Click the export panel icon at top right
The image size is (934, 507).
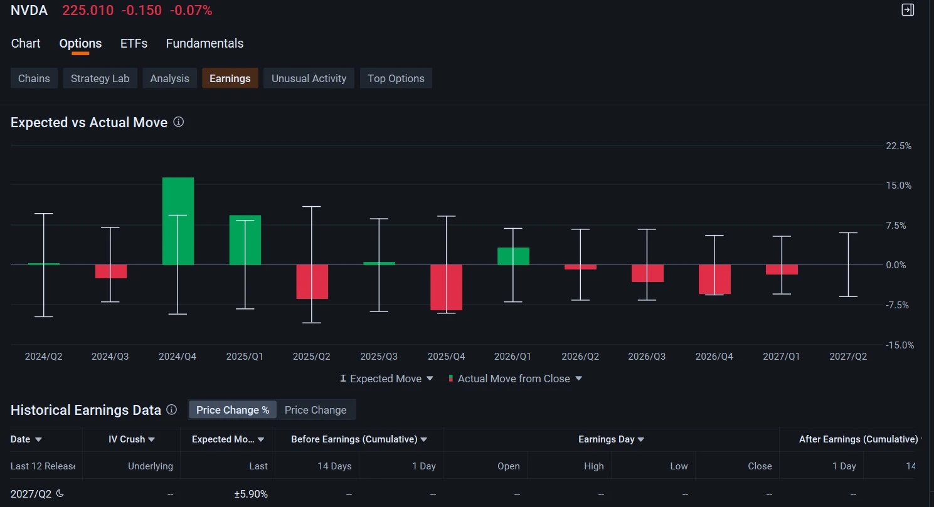tap(908, 9)
